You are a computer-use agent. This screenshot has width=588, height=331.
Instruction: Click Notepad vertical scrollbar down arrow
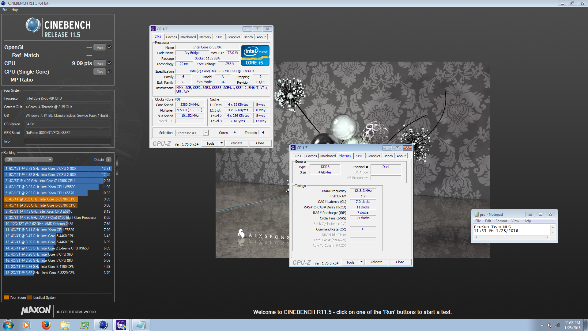coord(553,232)
